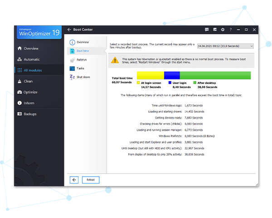
Task: Open settings gear in title bar
Action: pos(223,30)
